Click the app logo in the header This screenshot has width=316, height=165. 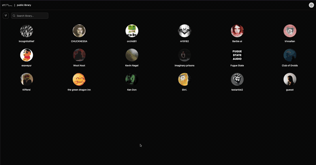point(7,5)
